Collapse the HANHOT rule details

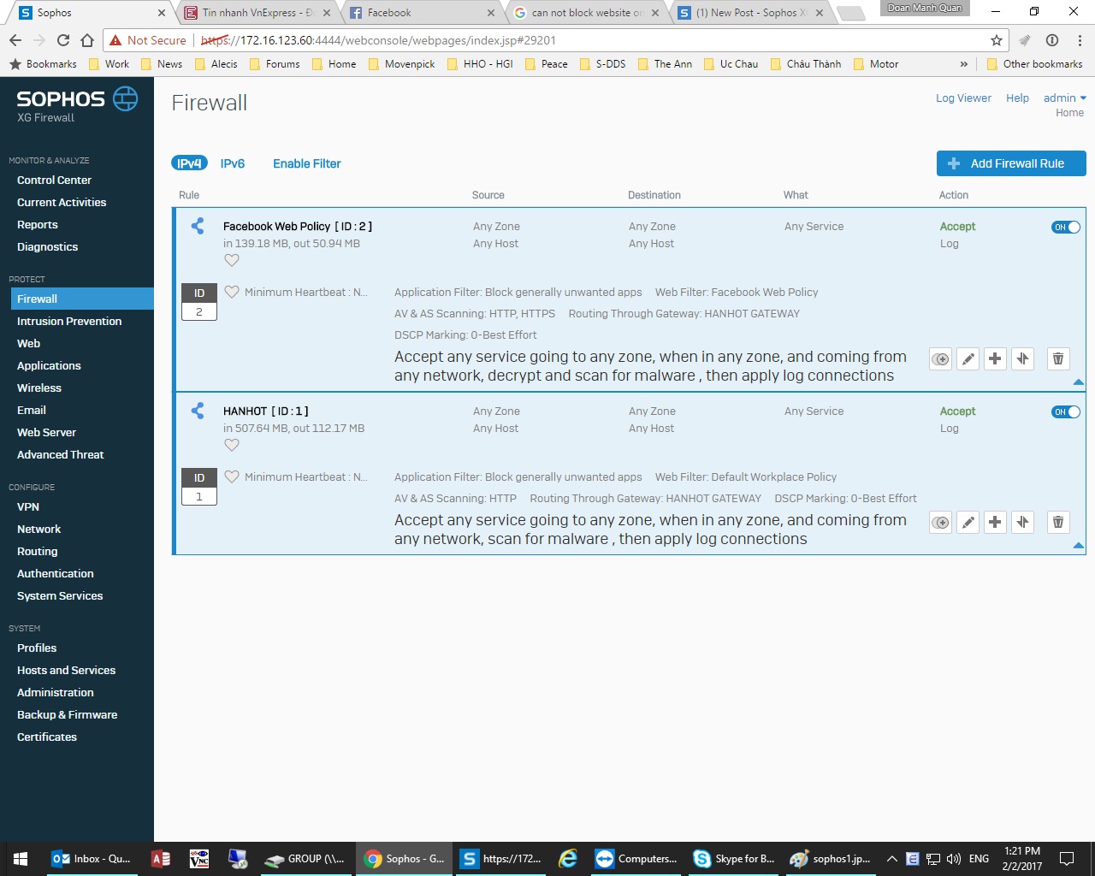[1078, 546]
